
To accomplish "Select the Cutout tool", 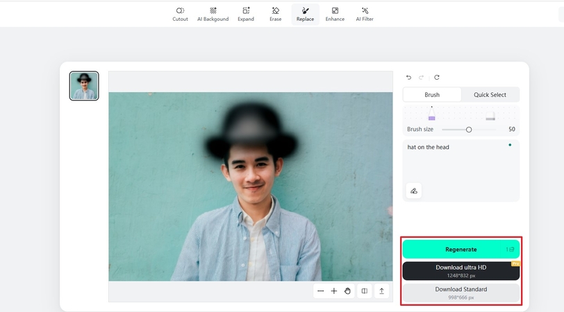I will [x=180, y=15].
